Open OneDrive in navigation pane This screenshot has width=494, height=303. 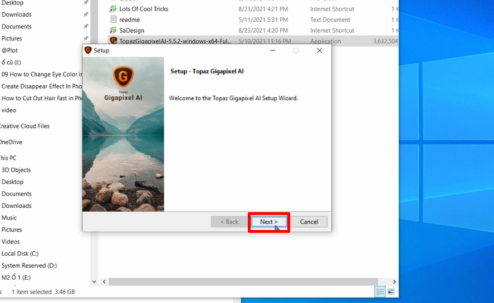pos(11,142)
